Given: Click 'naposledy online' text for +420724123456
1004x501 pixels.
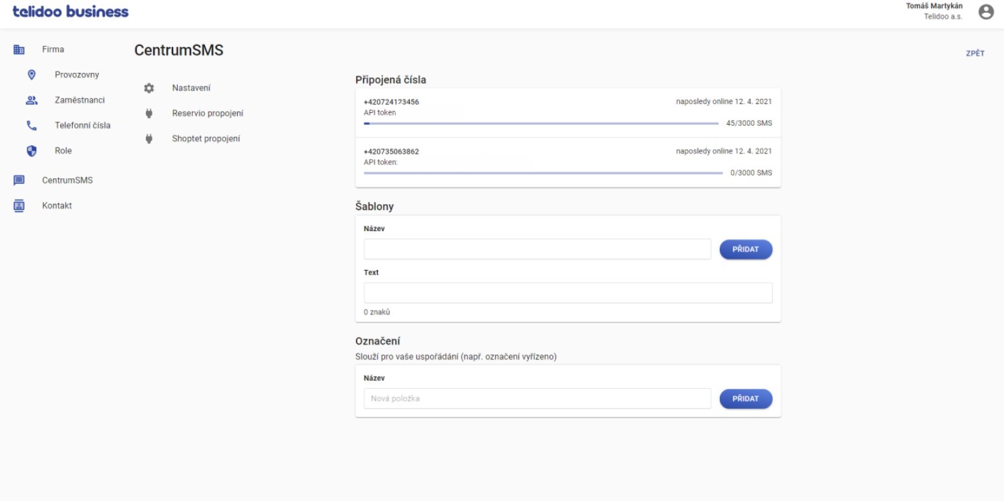Looking at the screenshot, I should click(724, 102).
